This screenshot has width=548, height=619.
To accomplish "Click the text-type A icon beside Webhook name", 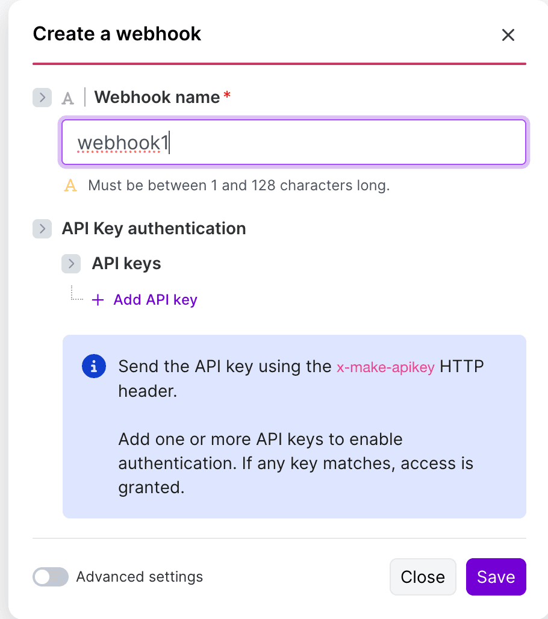I will point(67,98).
